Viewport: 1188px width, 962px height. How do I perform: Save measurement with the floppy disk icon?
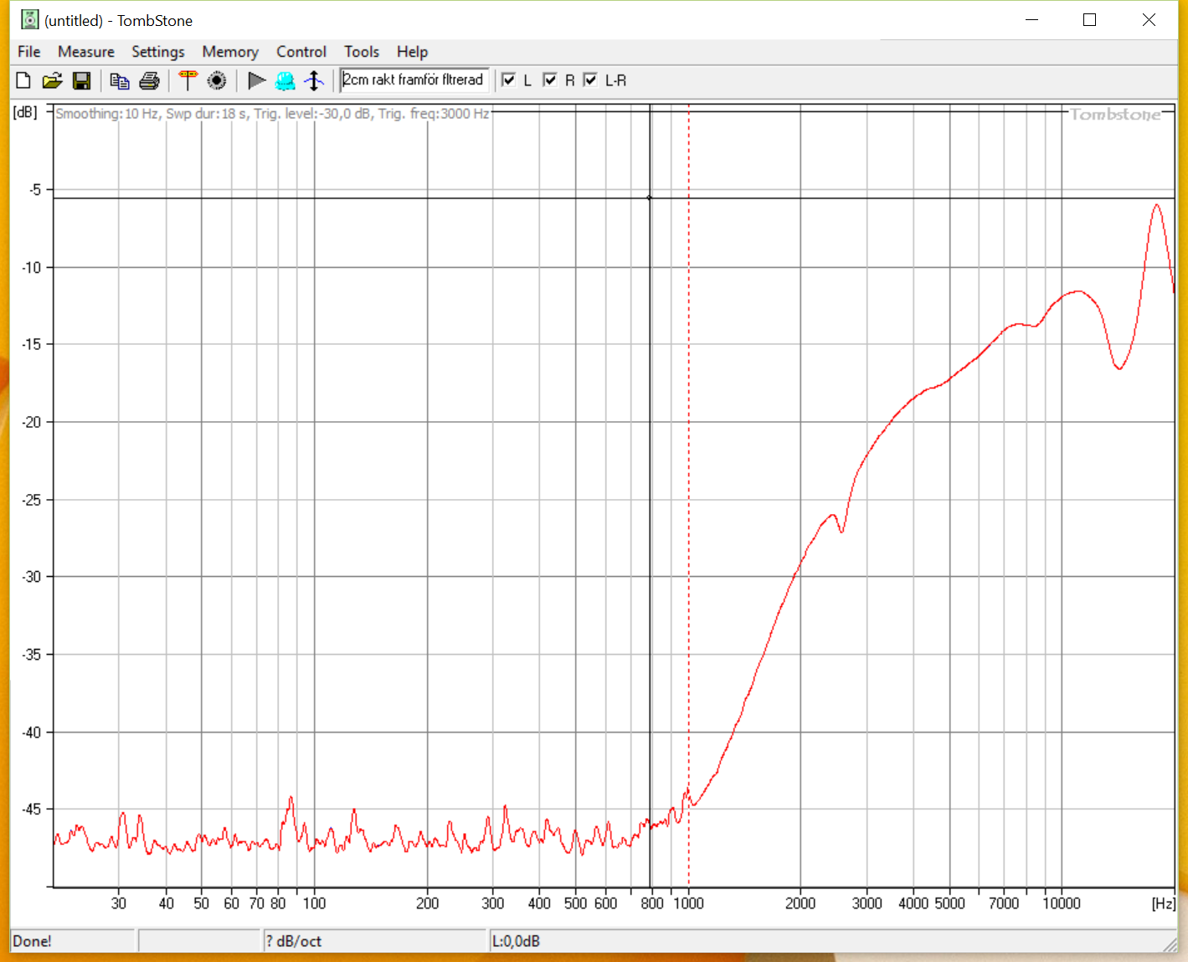[x=81, y=80]
